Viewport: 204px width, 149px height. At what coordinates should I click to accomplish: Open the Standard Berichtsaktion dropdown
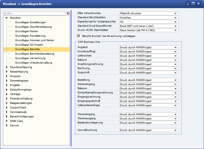pyautogui.click(x=175, y=18)
